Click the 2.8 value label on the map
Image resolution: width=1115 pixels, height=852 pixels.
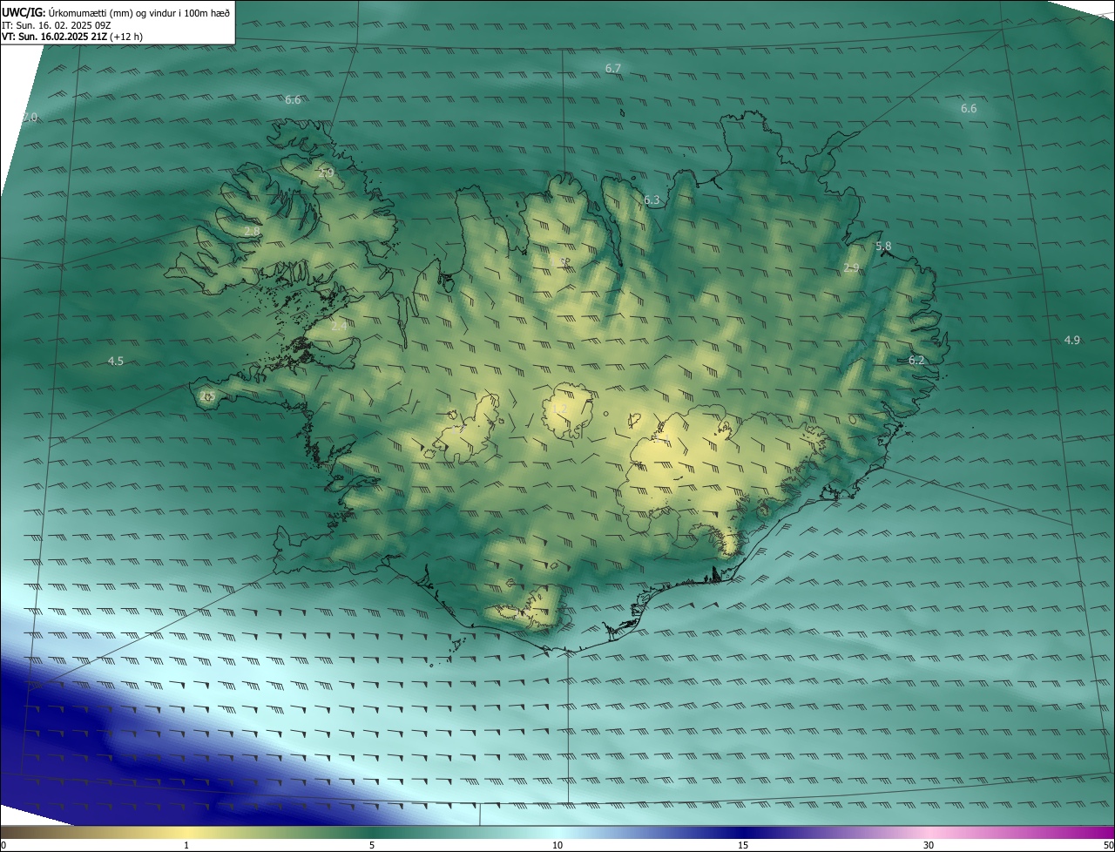tap(251, 231)
